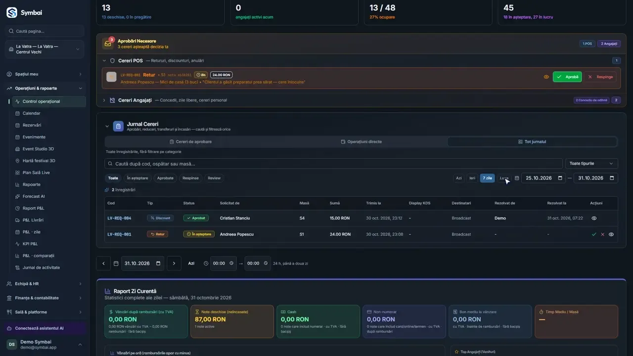The image size is (633, 356).
Task: Go to the next day with the right arrow
Action: (174, 264)
